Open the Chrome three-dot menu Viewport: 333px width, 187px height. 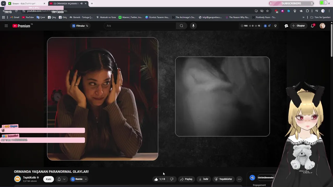pyautogui.click(x=329, y=11)
